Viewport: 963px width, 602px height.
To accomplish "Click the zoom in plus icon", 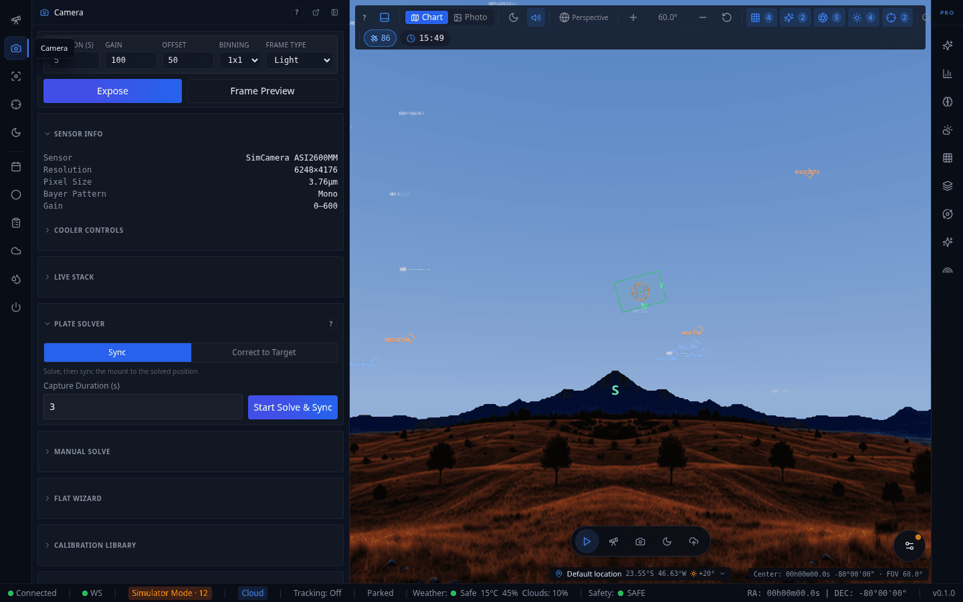I will (633, 17).
